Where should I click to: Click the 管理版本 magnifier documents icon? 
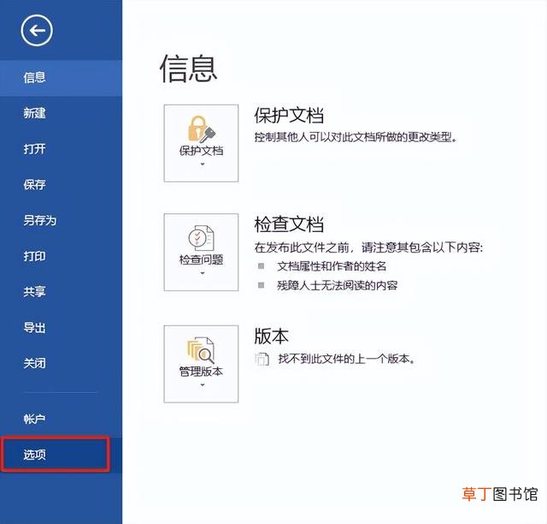201,350
